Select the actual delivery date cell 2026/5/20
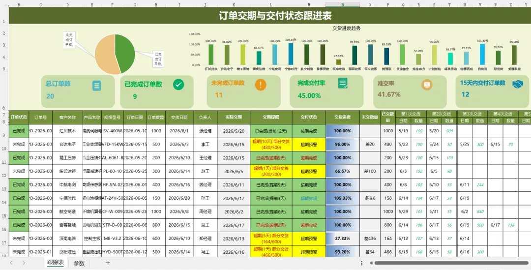This screenshot has height=270, width=531. pyautogui.click(x=234, y=131)
